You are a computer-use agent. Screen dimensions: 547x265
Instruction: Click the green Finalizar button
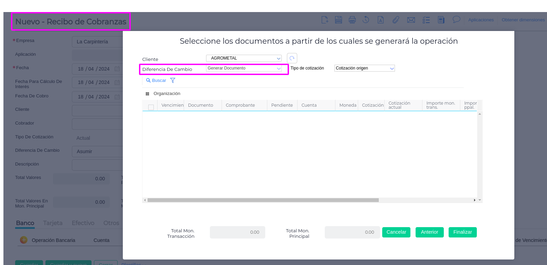point(463,232)
